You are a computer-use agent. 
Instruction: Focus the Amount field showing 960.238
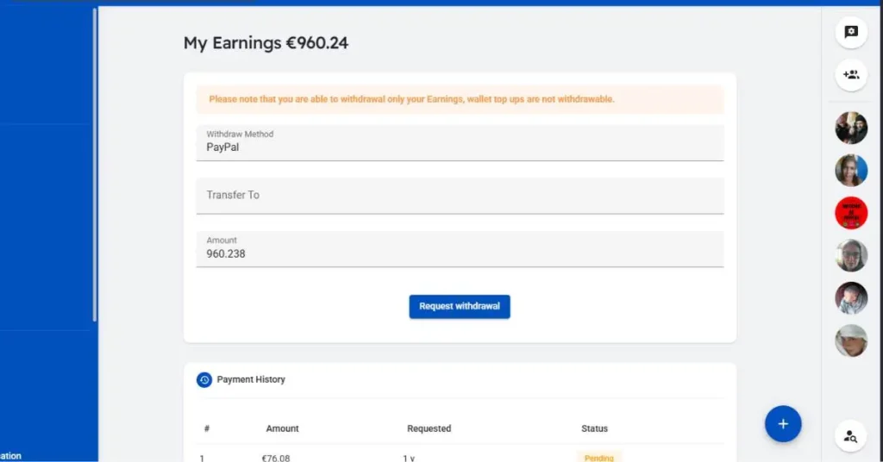(x=460, y=249)
